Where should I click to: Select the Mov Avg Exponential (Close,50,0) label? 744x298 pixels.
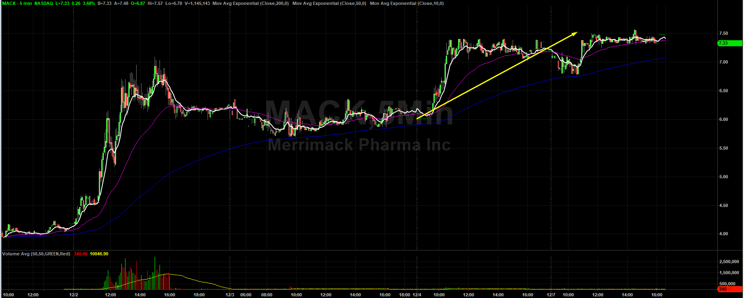329,3
